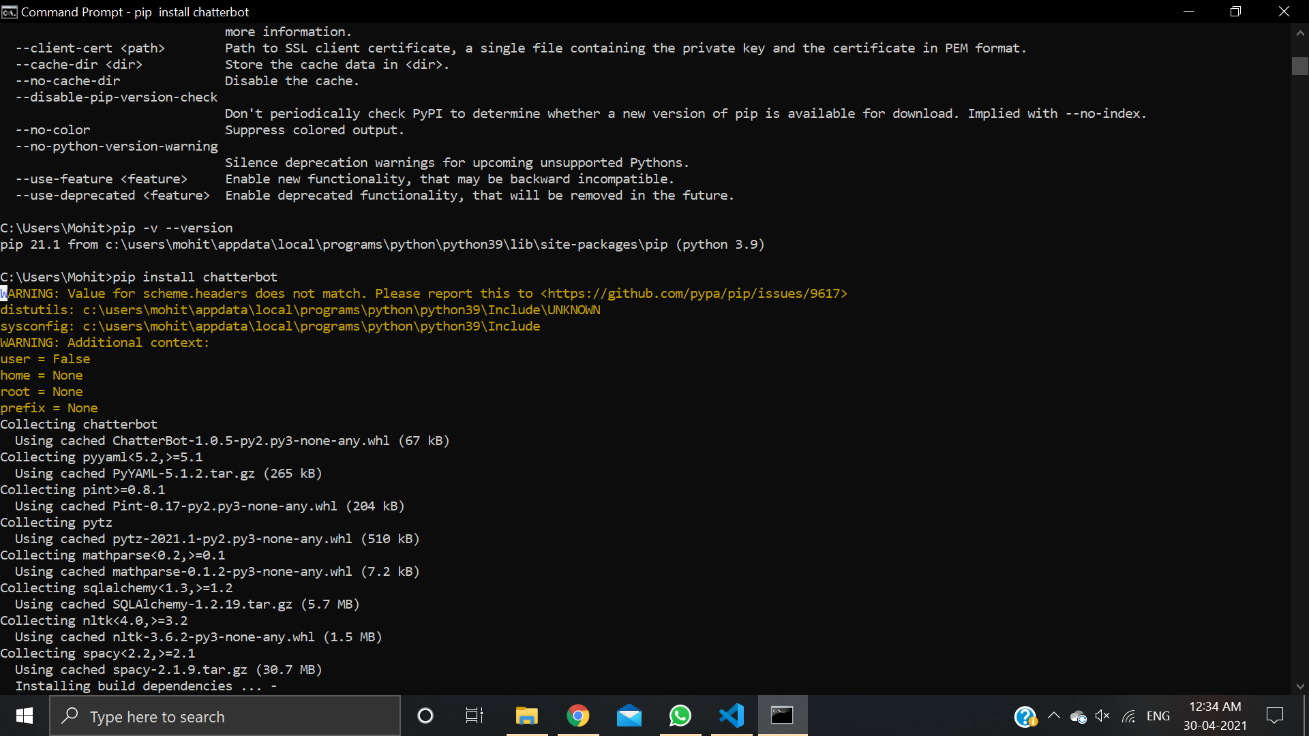Click the Cortana circle icon
1309x736 pixels.
(x=425, y=716)
